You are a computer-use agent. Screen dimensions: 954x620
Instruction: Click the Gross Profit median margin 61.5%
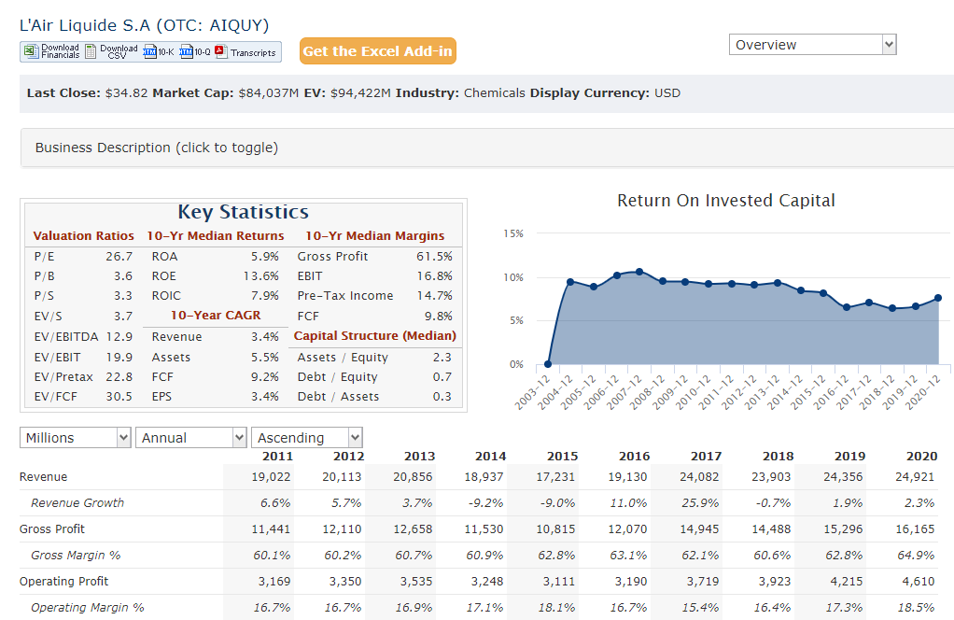click(x=434, y=257)
